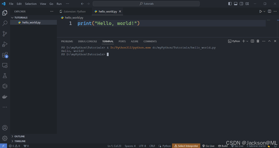279x148 pixels.
Task: Open the Accounts menu icon
Action: (5, 128)
